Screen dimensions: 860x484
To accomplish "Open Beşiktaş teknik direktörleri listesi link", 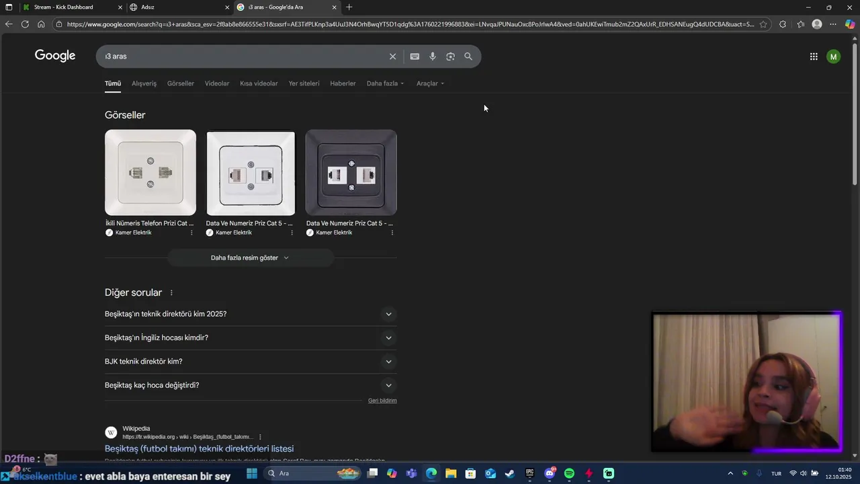I will tap(199, 448).
